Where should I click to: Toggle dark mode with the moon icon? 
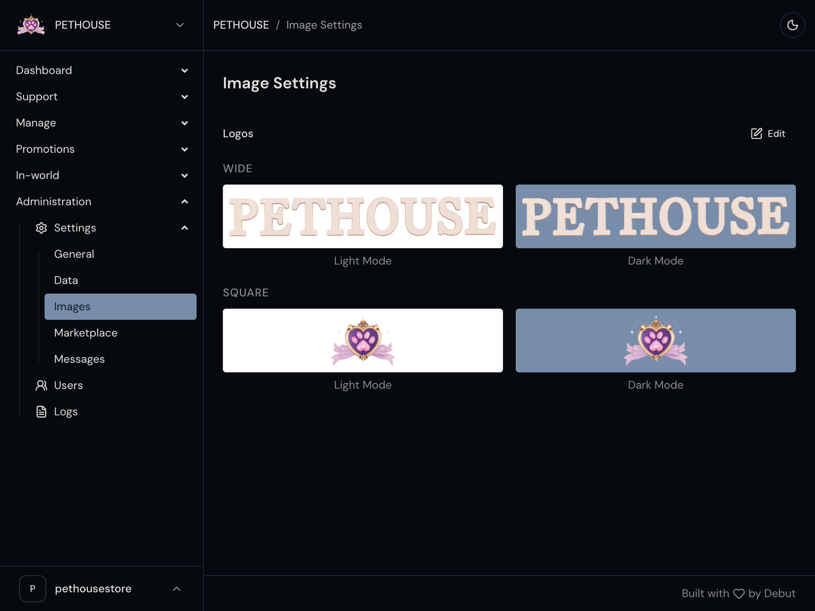tap(792, 25)
